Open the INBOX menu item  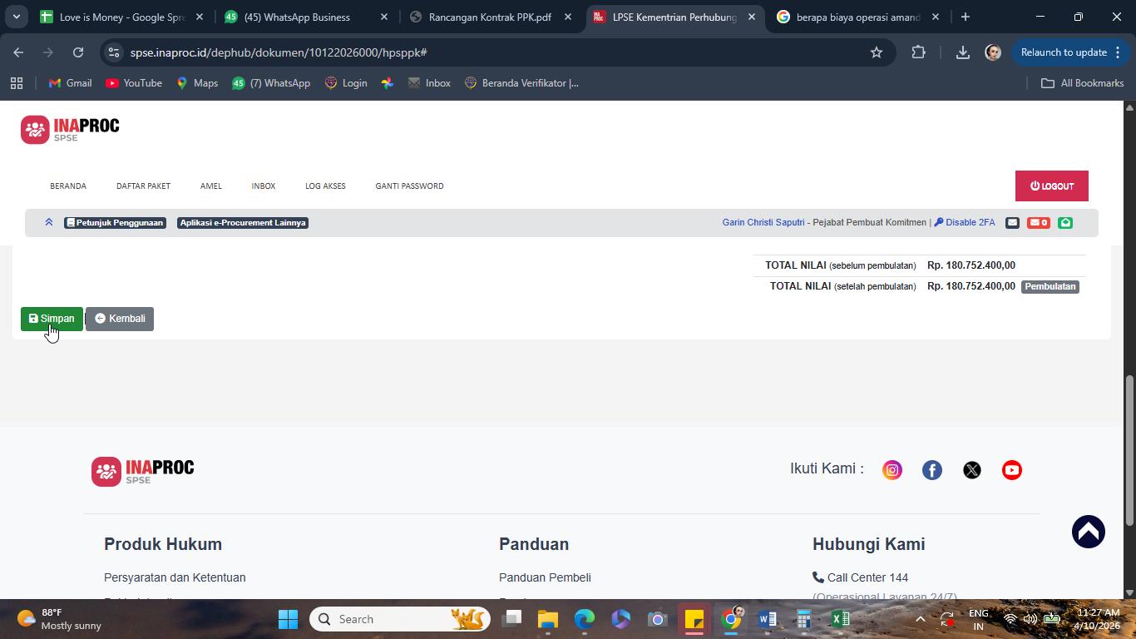click(264, 186)
